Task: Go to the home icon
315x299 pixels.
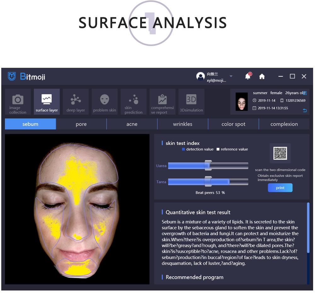Action: (x=262, y=76)
